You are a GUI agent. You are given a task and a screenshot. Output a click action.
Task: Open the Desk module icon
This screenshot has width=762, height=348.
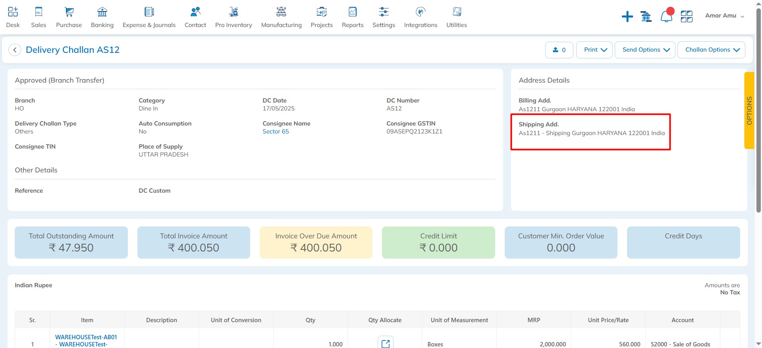pyautogui.click(x=13, y=12)
